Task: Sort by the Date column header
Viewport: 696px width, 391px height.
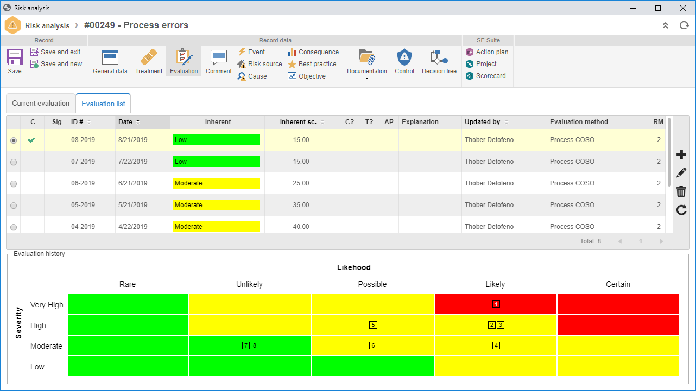Action: coord(143,122)
